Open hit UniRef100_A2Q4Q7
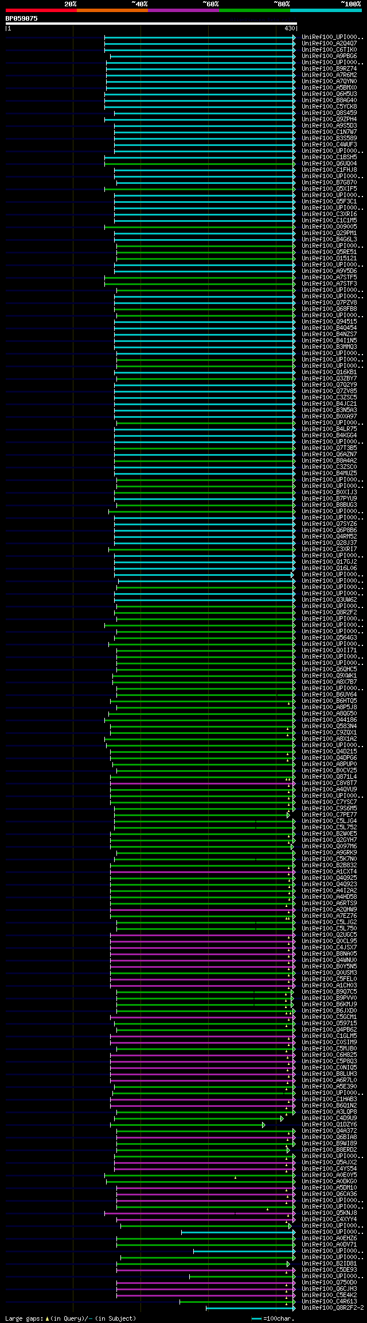Screen dimensions: 367x1323 (x=329, y=44)
